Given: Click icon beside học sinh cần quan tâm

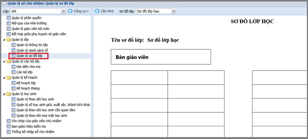Looking at the screenshot, I should [13, 110].
